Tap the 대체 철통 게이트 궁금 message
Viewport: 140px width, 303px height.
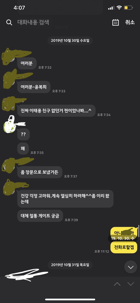coord(40,216)
